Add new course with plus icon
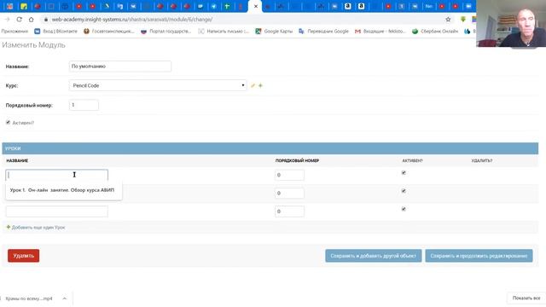Screen dimensions: 546x307 coord(260,85)
